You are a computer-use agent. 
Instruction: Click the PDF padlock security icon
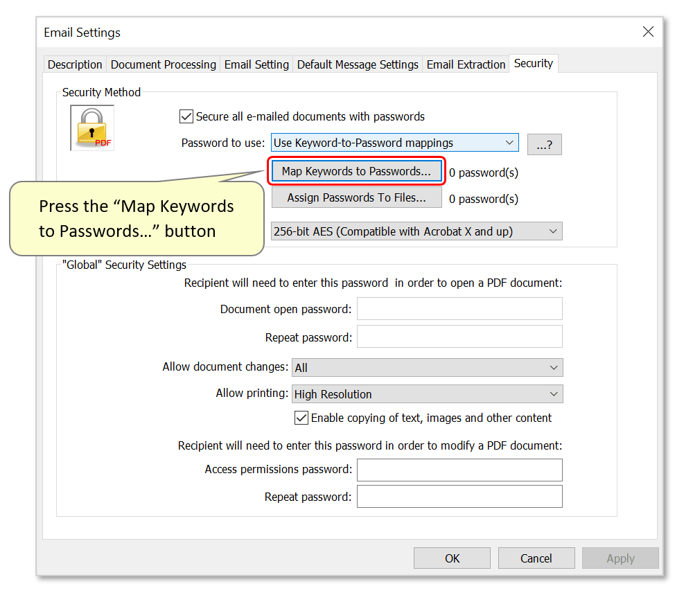(92, 127)
